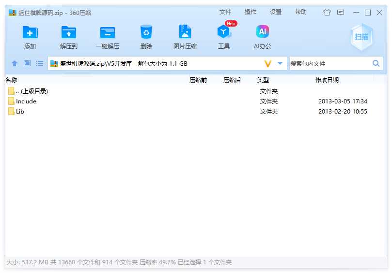Sort by the 压缩前 column header
This screenshot has width=392, height=273.
pos(198,80)
